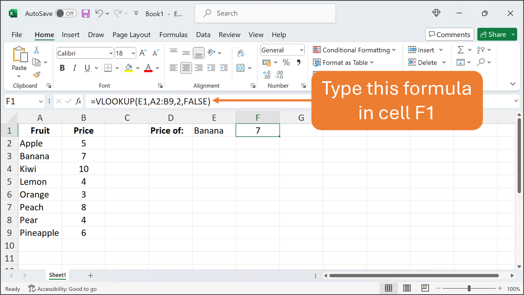Click the Comments button
Image resolution: width=524 pixels, height=295 pixels.
450,35
